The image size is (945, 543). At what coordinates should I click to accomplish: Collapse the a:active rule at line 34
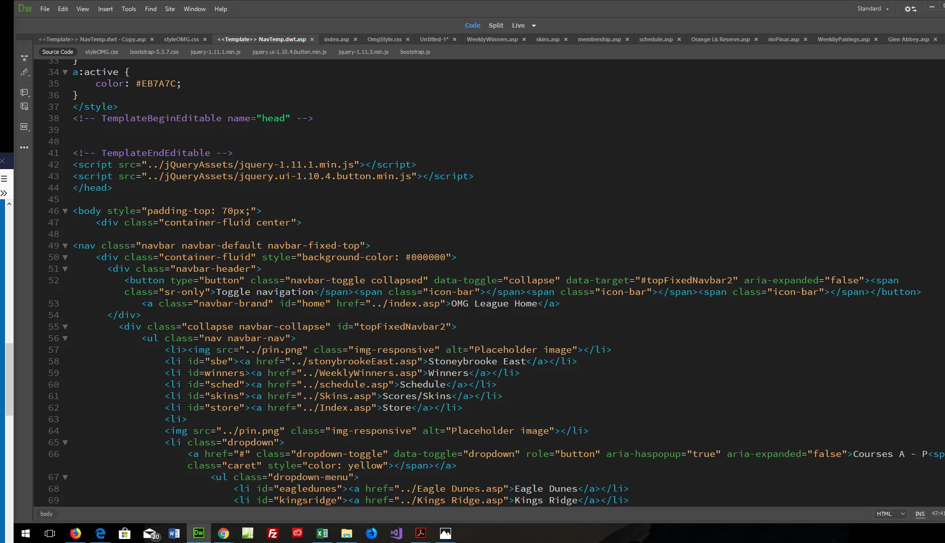pos(65,72)
